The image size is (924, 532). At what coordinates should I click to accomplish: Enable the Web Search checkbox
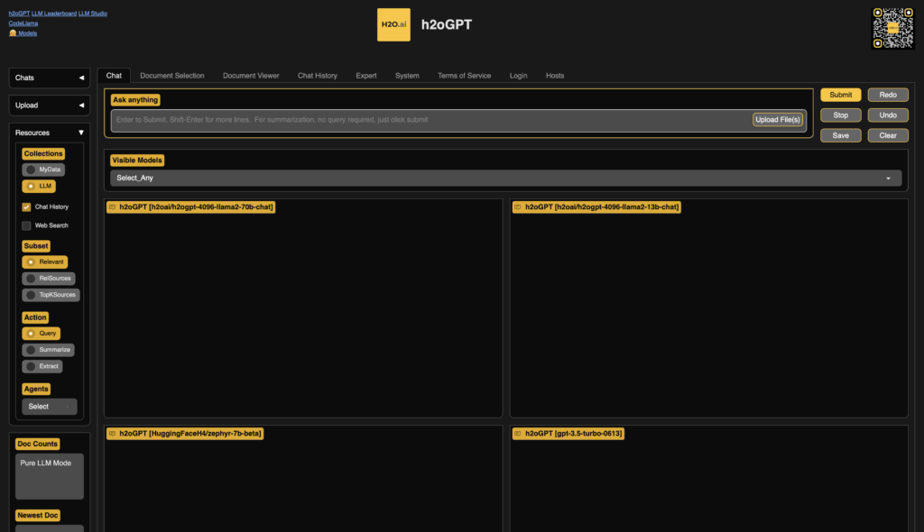(27, 225)
